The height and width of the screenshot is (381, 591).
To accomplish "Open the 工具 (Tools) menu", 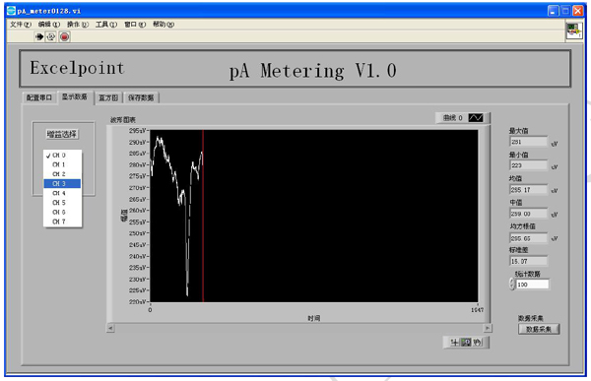I will pyautogui.click(x=106, y=24).
